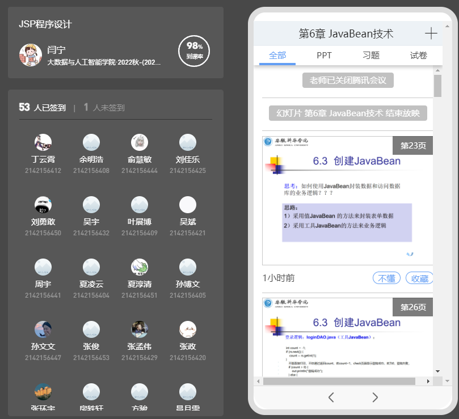
Task: Show the 人未签到 absent list
Action: click(104, 108)
